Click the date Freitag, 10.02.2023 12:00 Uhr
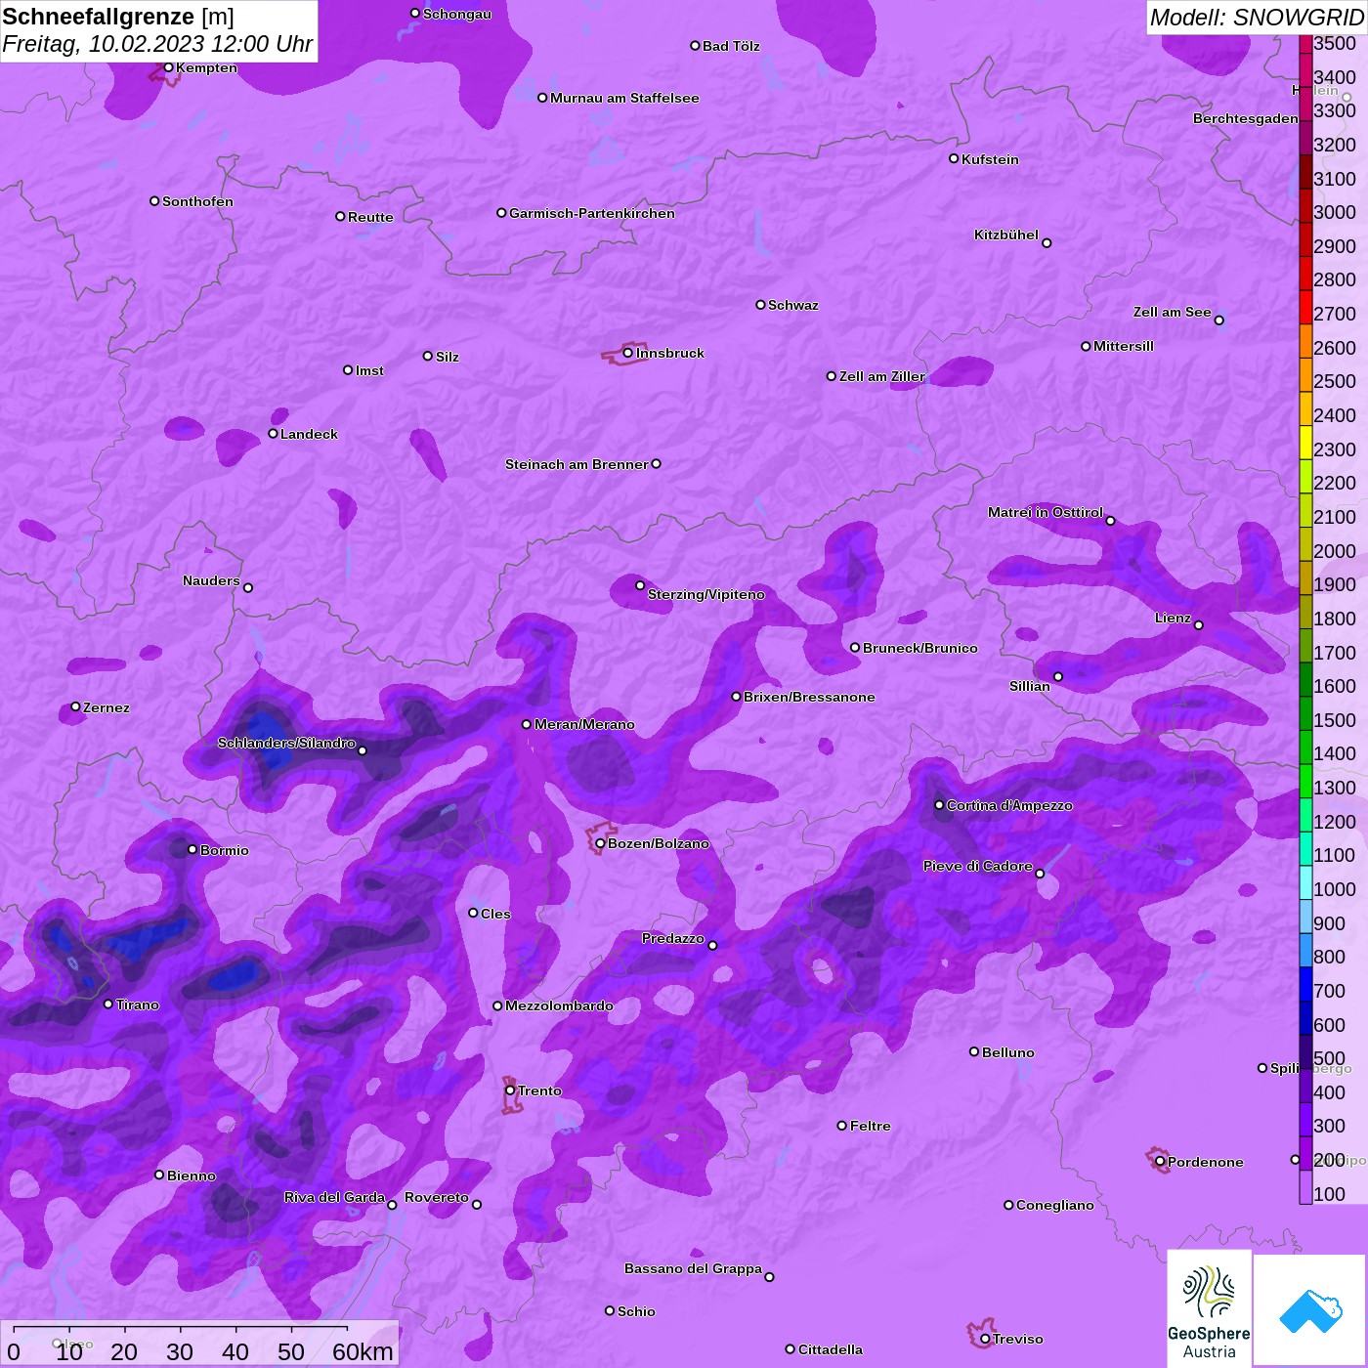 (157, 44)
